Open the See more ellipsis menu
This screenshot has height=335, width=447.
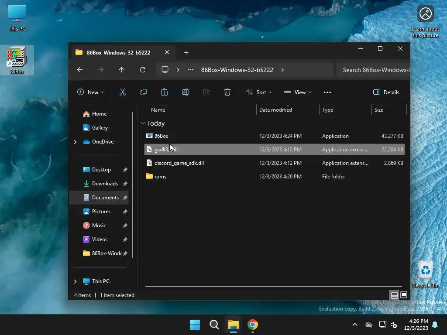(x=327, y=92)
